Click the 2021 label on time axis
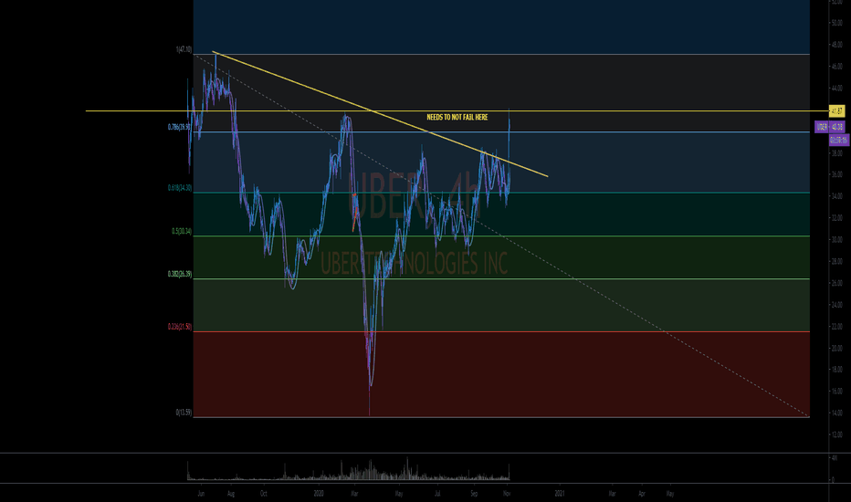Viewport: 851px width, 502px height. point(560,494)
